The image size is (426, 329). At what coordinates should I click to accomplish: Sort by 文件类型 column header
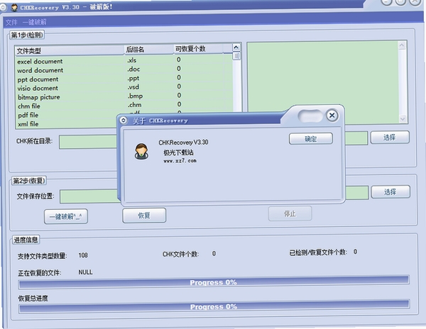[x=70, y=50]
